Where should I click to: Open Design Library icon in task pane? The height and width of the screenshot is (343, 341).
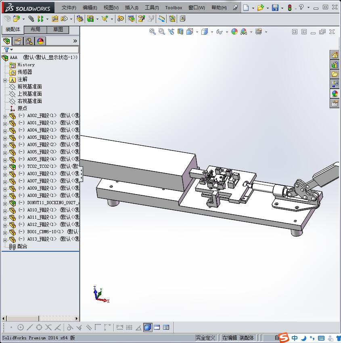(335, 65)
